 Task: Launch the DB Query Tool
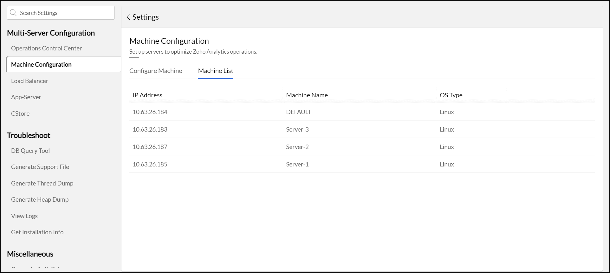click(x=30, y=151)
